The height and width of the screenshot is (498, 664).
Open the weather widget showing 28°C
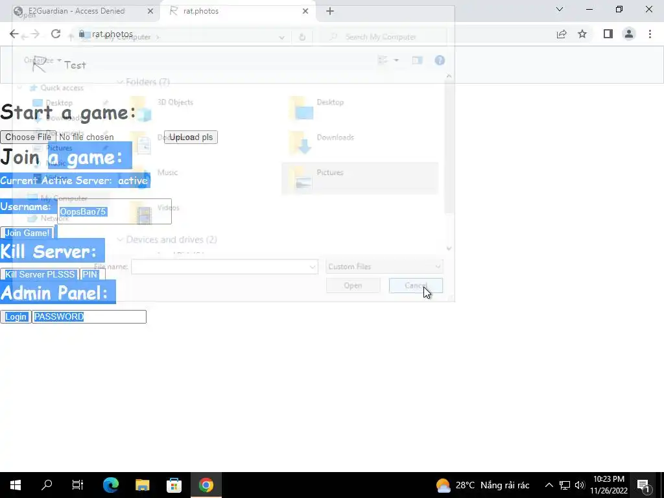point(482,485)
